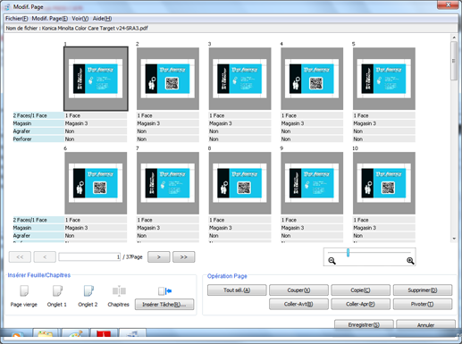Open the Fichier menu
The width and height of the screenshot is (462, 344).
pyautogui.click(x=16, y=19)
